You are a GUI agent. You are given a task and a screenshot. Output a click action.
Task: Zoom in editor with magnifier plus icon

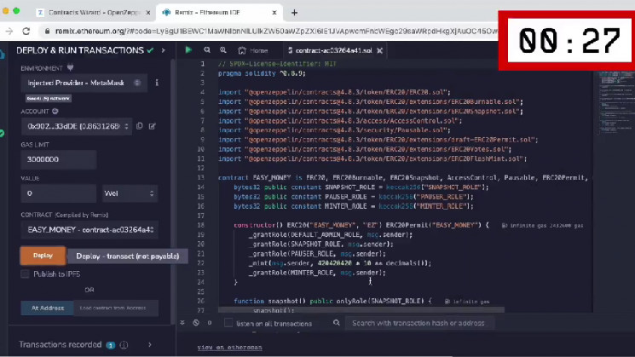click(222, 49)
